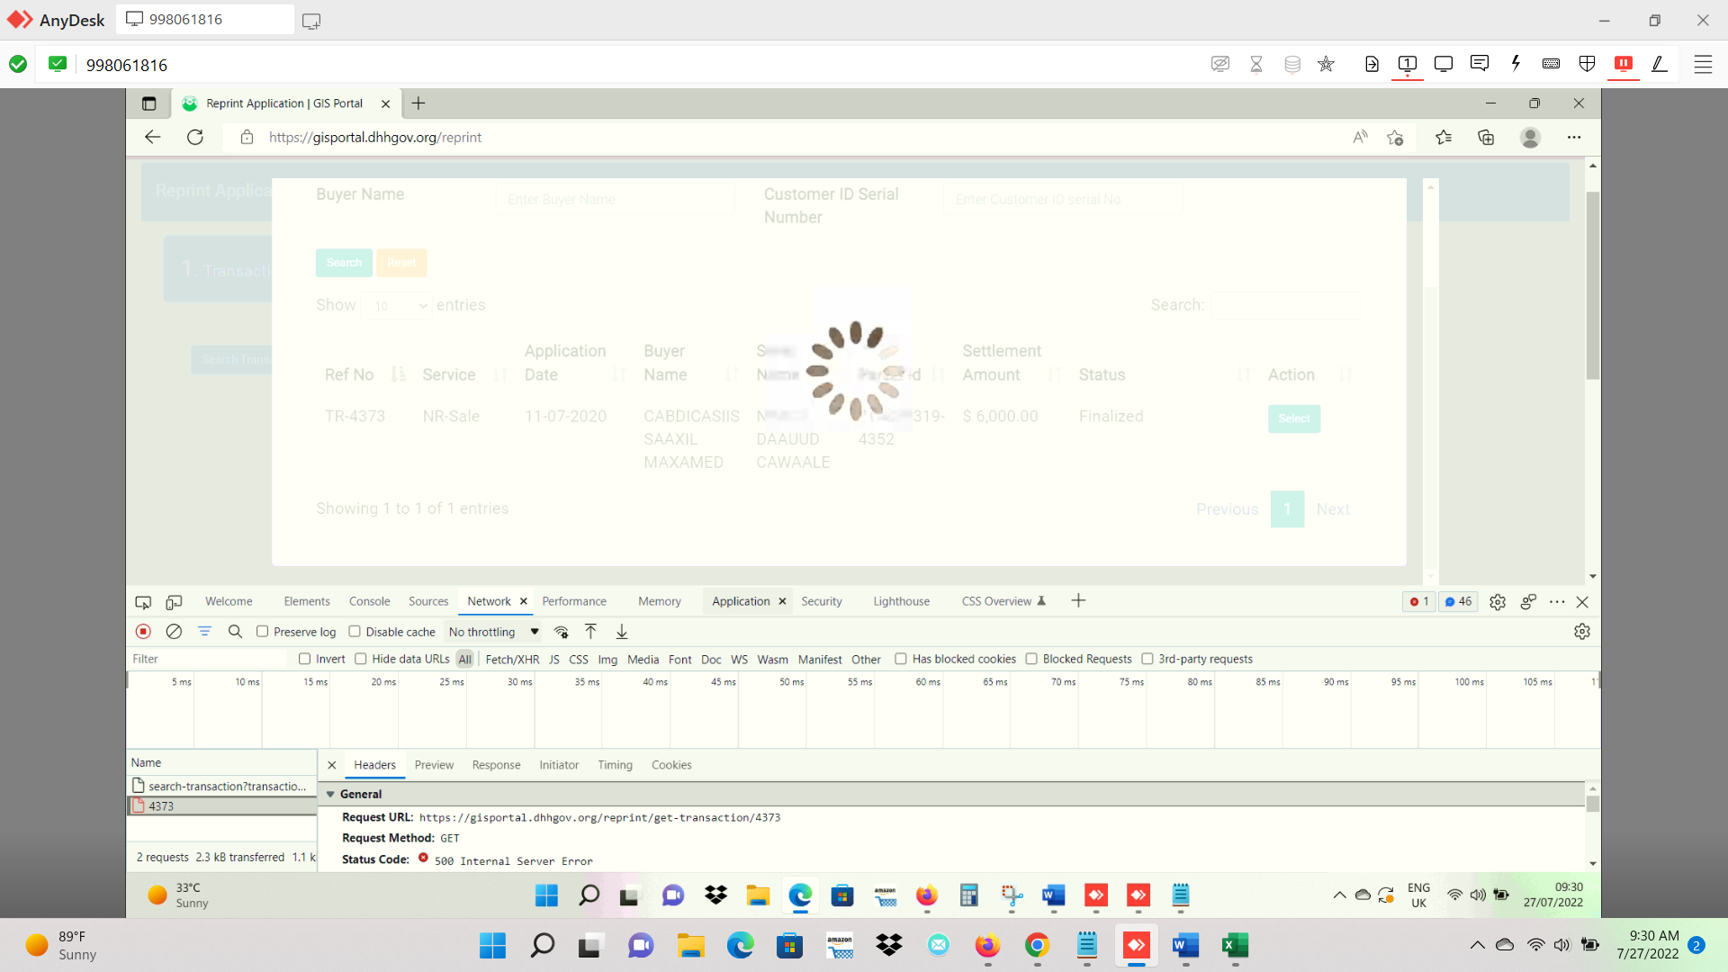This screenshot has width=1728, height=972.
Task: Click the network Filter text field
Action: tap(208, 659)
